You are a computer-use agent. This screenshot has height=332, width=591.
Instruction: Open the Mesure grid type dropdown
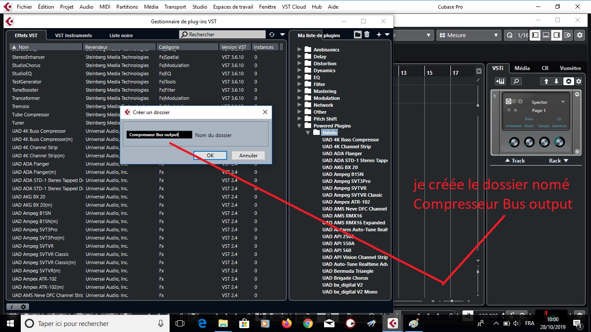pyautogui.click(x=496, y=35)
